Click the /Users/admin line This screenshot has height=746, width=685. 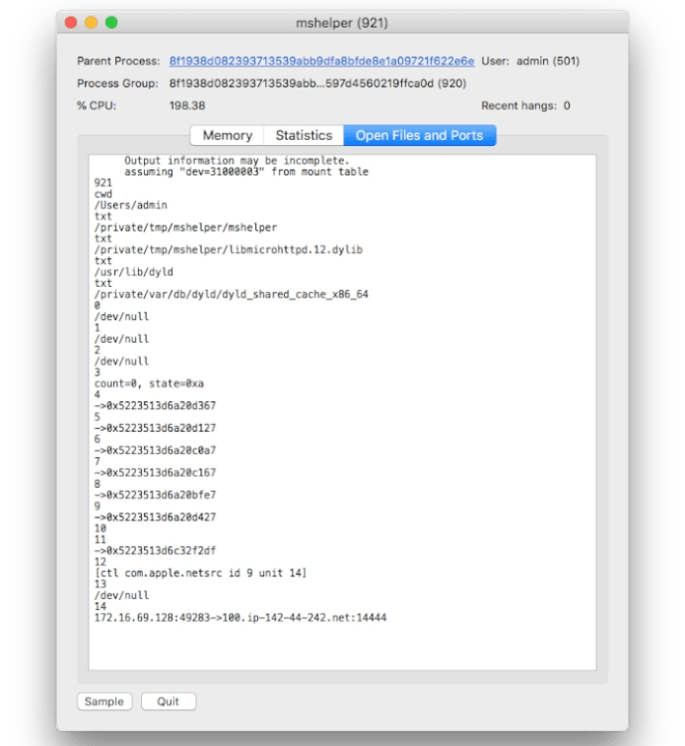131,205
